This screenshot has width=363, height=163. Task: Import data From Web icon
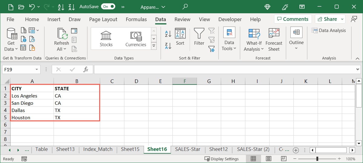point(24,39)
